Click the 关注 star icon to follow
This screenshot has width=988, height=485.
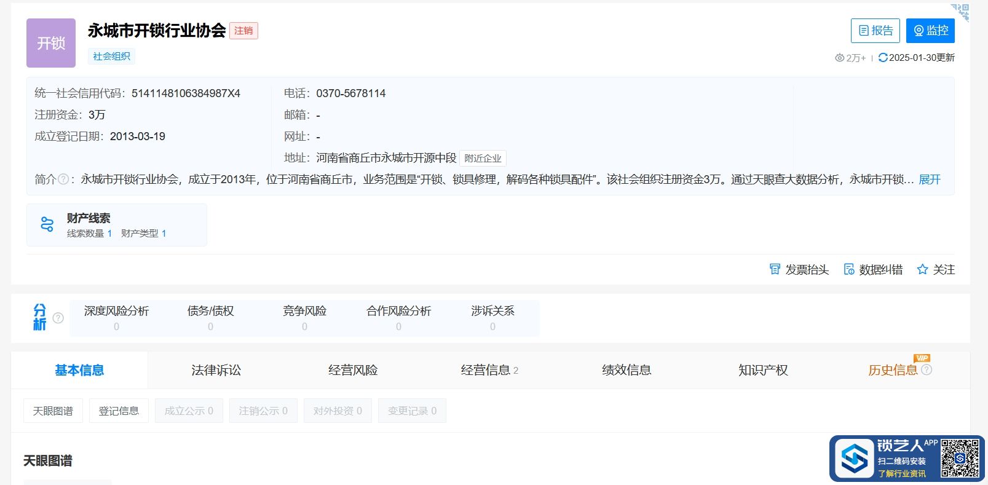(x=922, y=269)
